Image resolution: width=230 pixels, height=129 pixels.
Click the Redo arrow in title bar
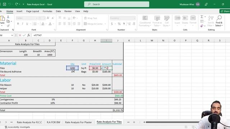point(17,4)
